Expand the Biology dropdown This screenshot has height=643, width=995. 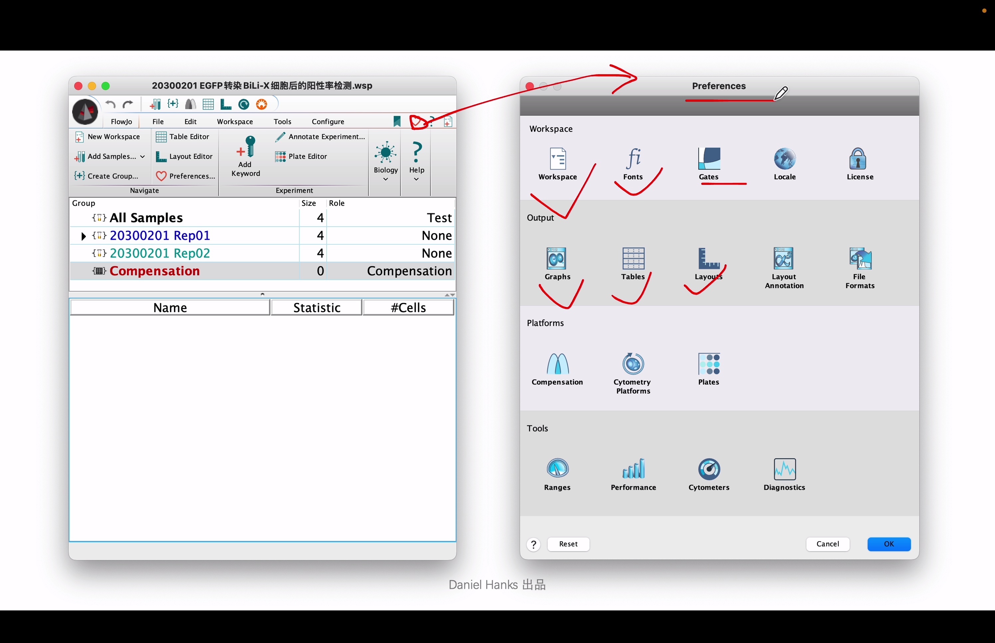(385, 179)
